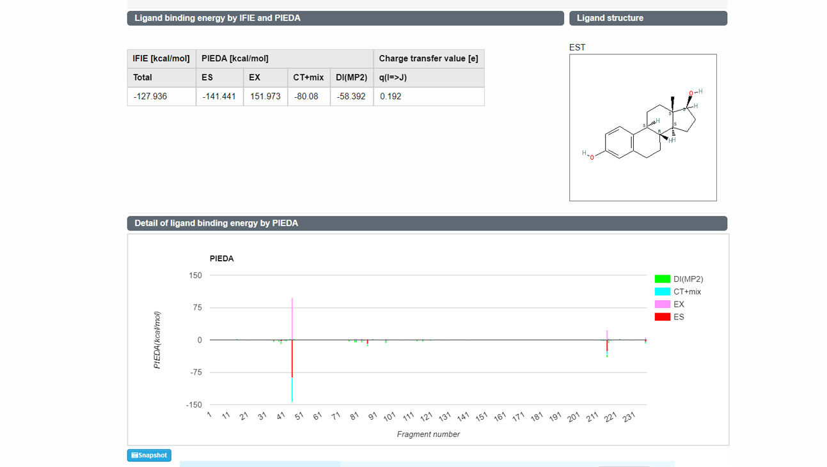The width and height of the screenshot is (827, 467).
Task: Click the DI(MP2) legend text label
Action: point(688,279)
